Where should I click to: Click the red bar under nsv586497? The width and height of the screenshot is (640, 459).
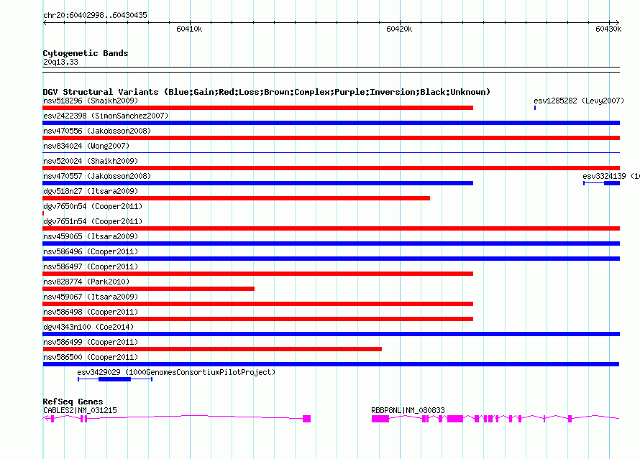click(258, 274)
